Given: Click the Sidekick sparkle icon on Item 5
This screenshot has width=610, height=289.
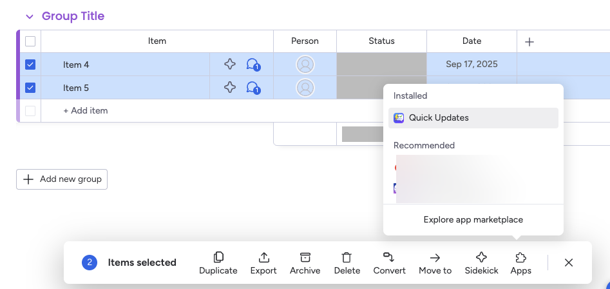Looking at the screenshot, I should click(x=230, y=88).
